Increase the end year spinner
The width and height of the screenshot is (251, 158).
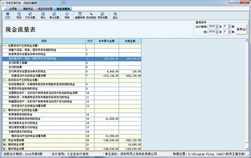(x=217, y=31)
